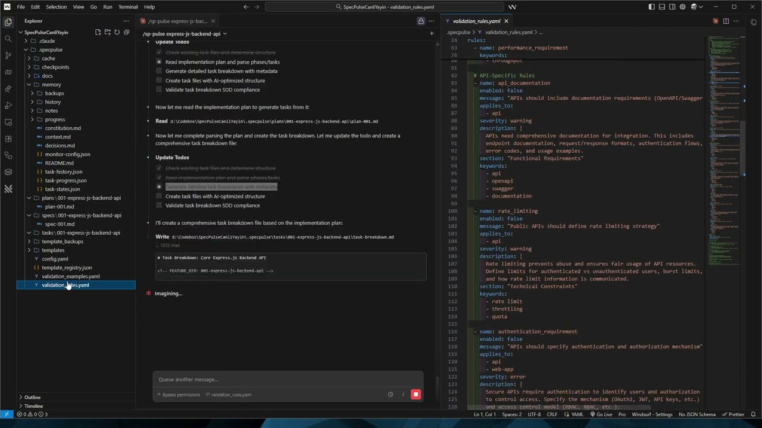Viewport: 762px width, 428px height.
Task: Open the File menu
Action: coord(21,7)
